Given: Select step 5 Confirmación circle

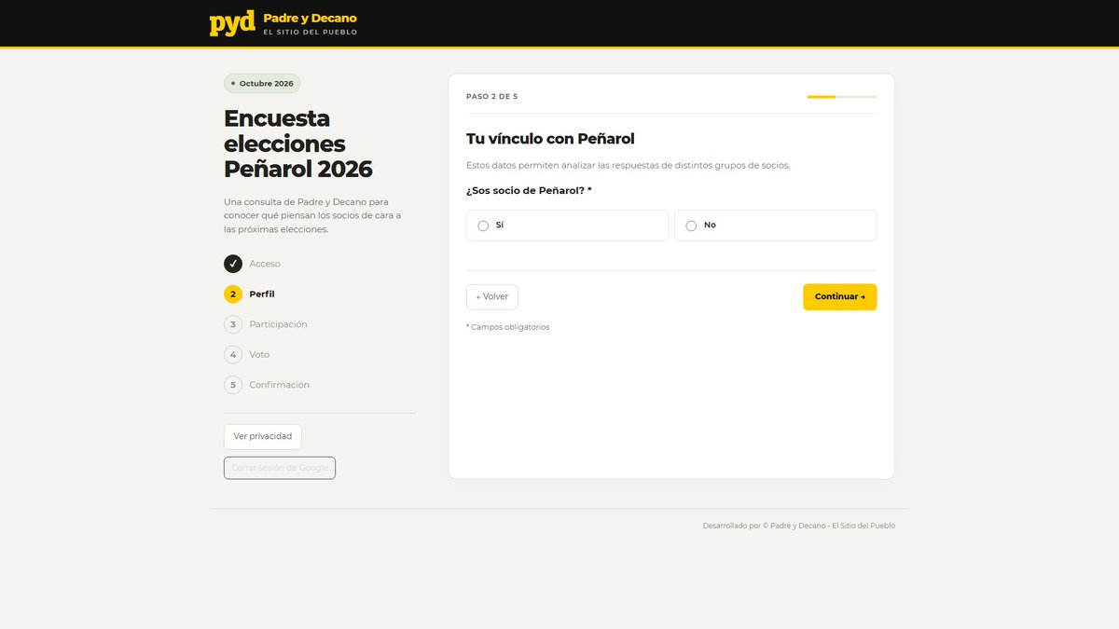Looking at the screenshot, I should [233, 385].
